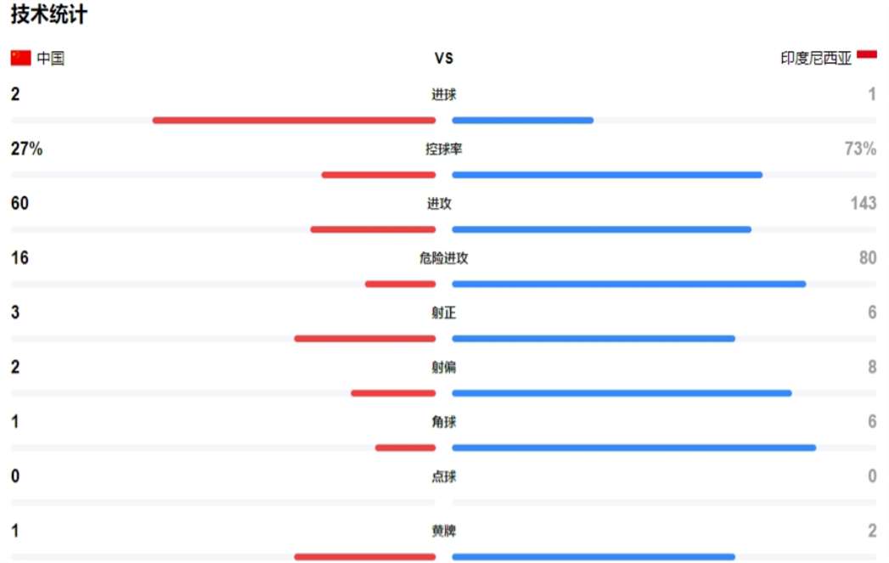Click the 技术统计 heading
The height and width of the screenshot is (563, 889).
click(48, 14)
